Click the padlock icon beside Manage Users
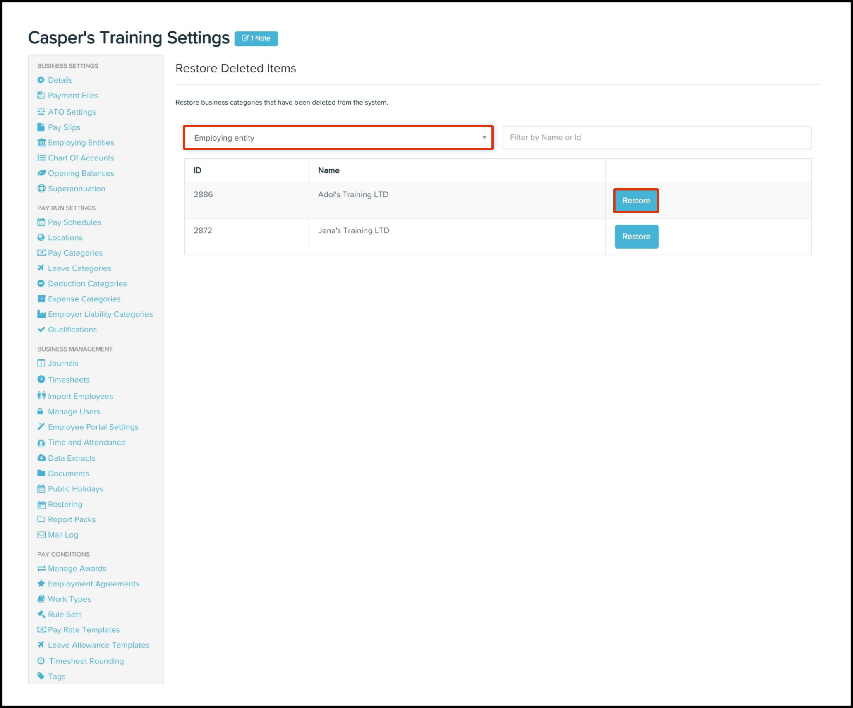This screenshot has height=708, width=853. coord(40,411)
